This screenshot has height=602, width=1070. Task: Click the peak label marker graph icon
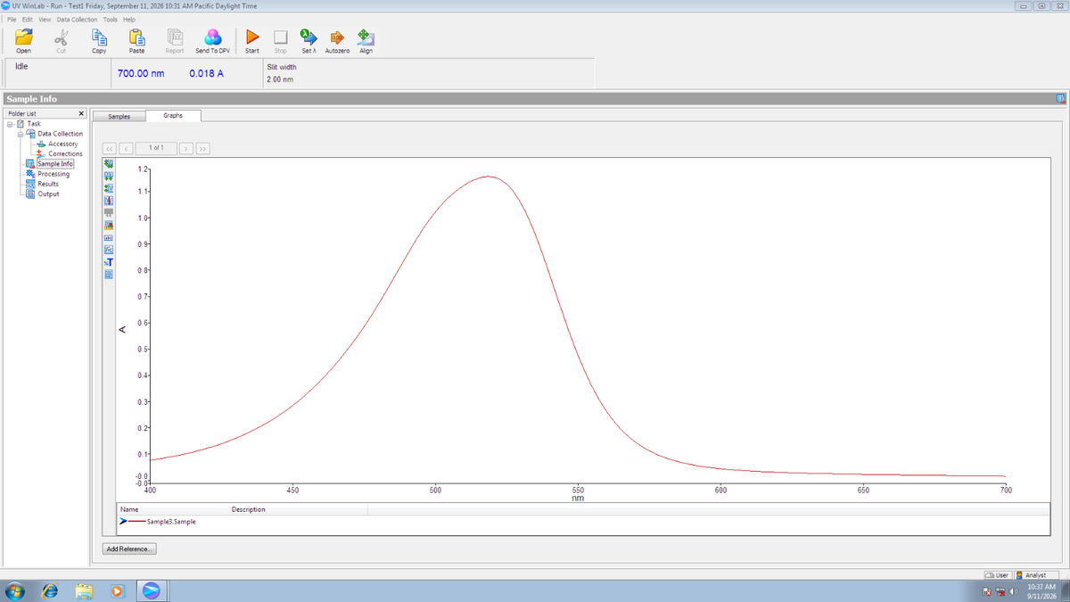click(x=109, y=225)
